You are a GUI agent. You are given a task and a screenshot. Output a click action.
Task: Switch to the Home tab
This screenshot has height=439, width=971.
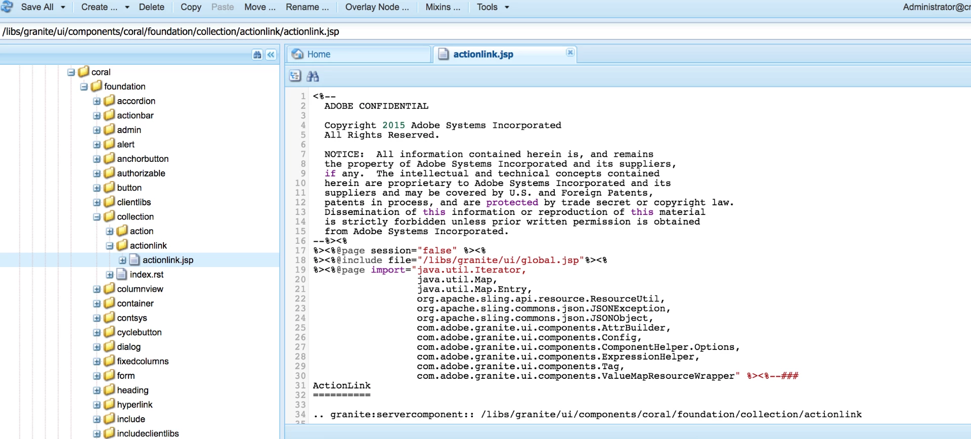pos(359,54)
